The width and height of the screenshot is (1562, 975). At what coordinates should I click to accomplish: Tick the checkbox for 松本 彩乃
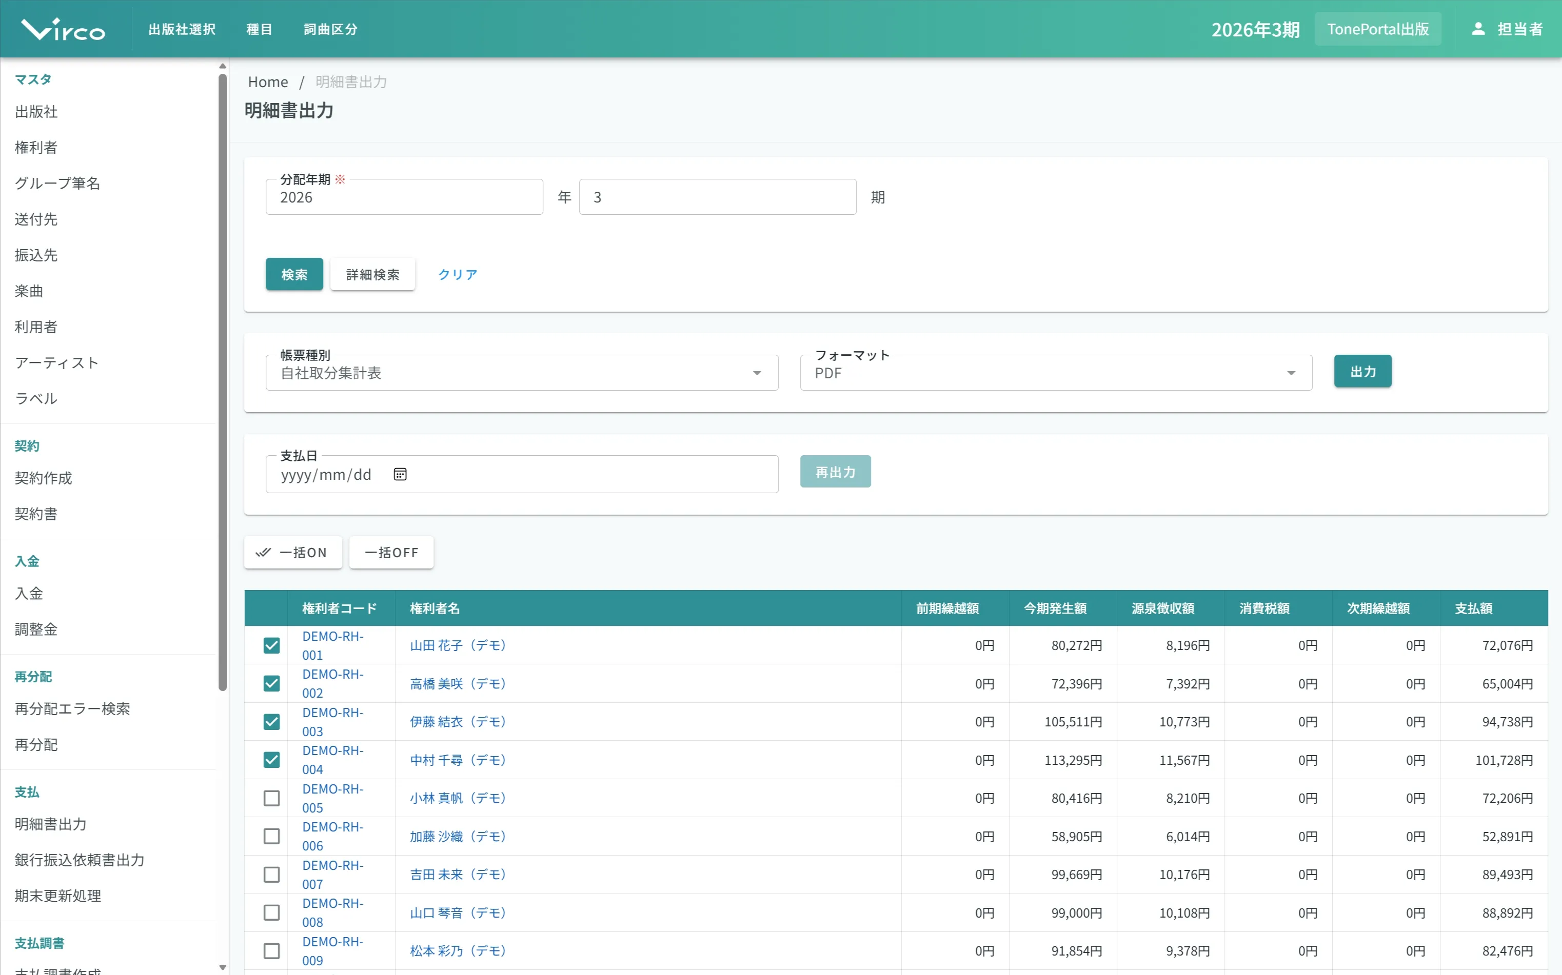point(272,951)
